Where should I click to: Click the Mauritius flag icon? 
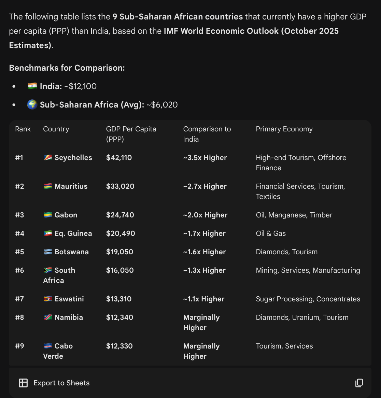coord(48,186)
